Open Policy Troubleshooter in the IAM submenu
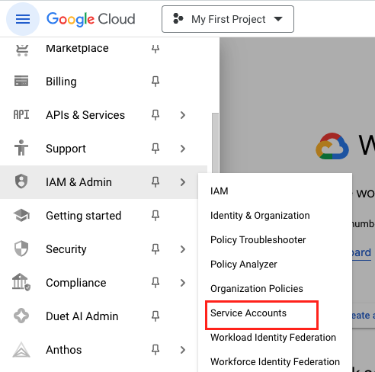 click(258, 240)
